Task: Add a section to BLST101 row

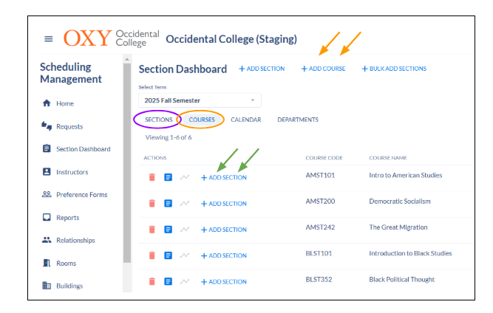Action: pos(224,256)
